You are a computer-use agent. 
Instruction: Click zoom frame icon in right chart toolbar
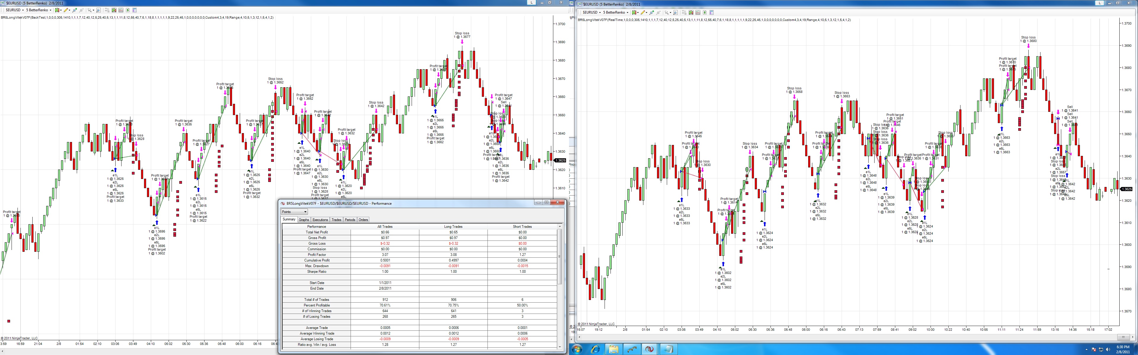click(675, 12)
